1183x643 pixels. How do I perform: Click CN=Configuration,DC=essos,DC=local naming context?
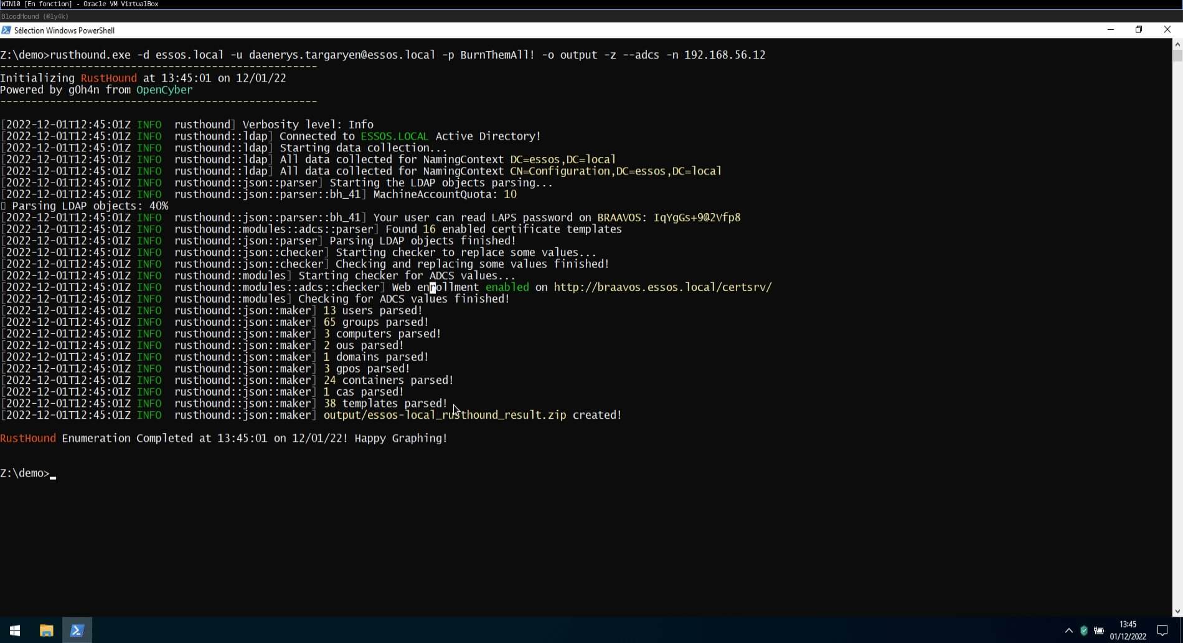click(616, 171)
